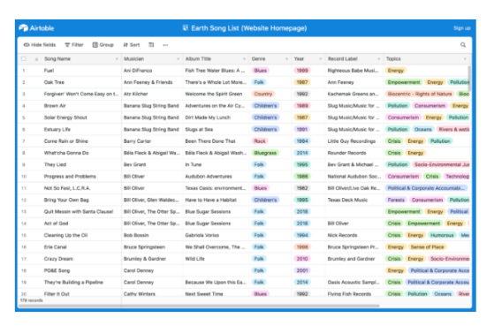Click the Earth Song List title icon
The width and height of the screenshot is (494, 326).
tap(186, 28)
